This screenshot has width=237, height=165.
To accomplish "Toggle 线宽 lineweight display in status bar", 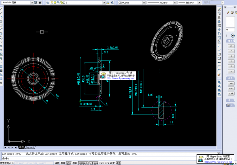I will [112, 163].
